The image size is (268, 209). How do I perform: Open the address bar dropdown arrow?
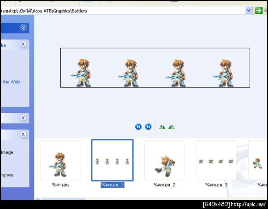249,11
